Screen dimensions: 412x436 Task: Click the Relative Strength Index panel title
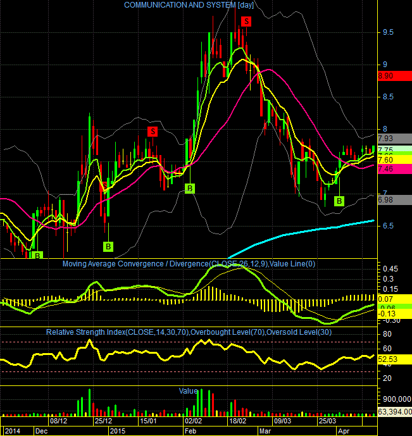tap(189, 332)
